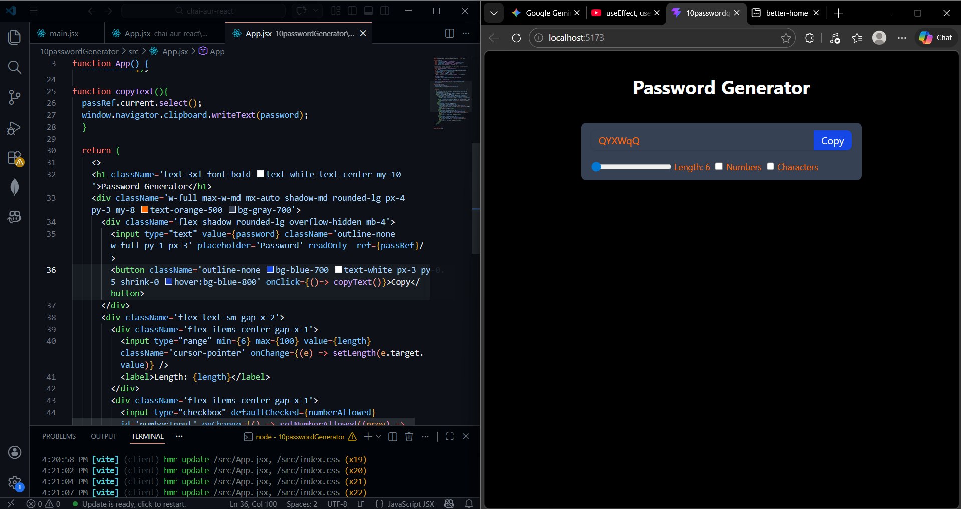The width and height of the screenshot is (961, 509).
Task: Split the editor to the right
Action: pyautogui.click(x=449, y=33)
